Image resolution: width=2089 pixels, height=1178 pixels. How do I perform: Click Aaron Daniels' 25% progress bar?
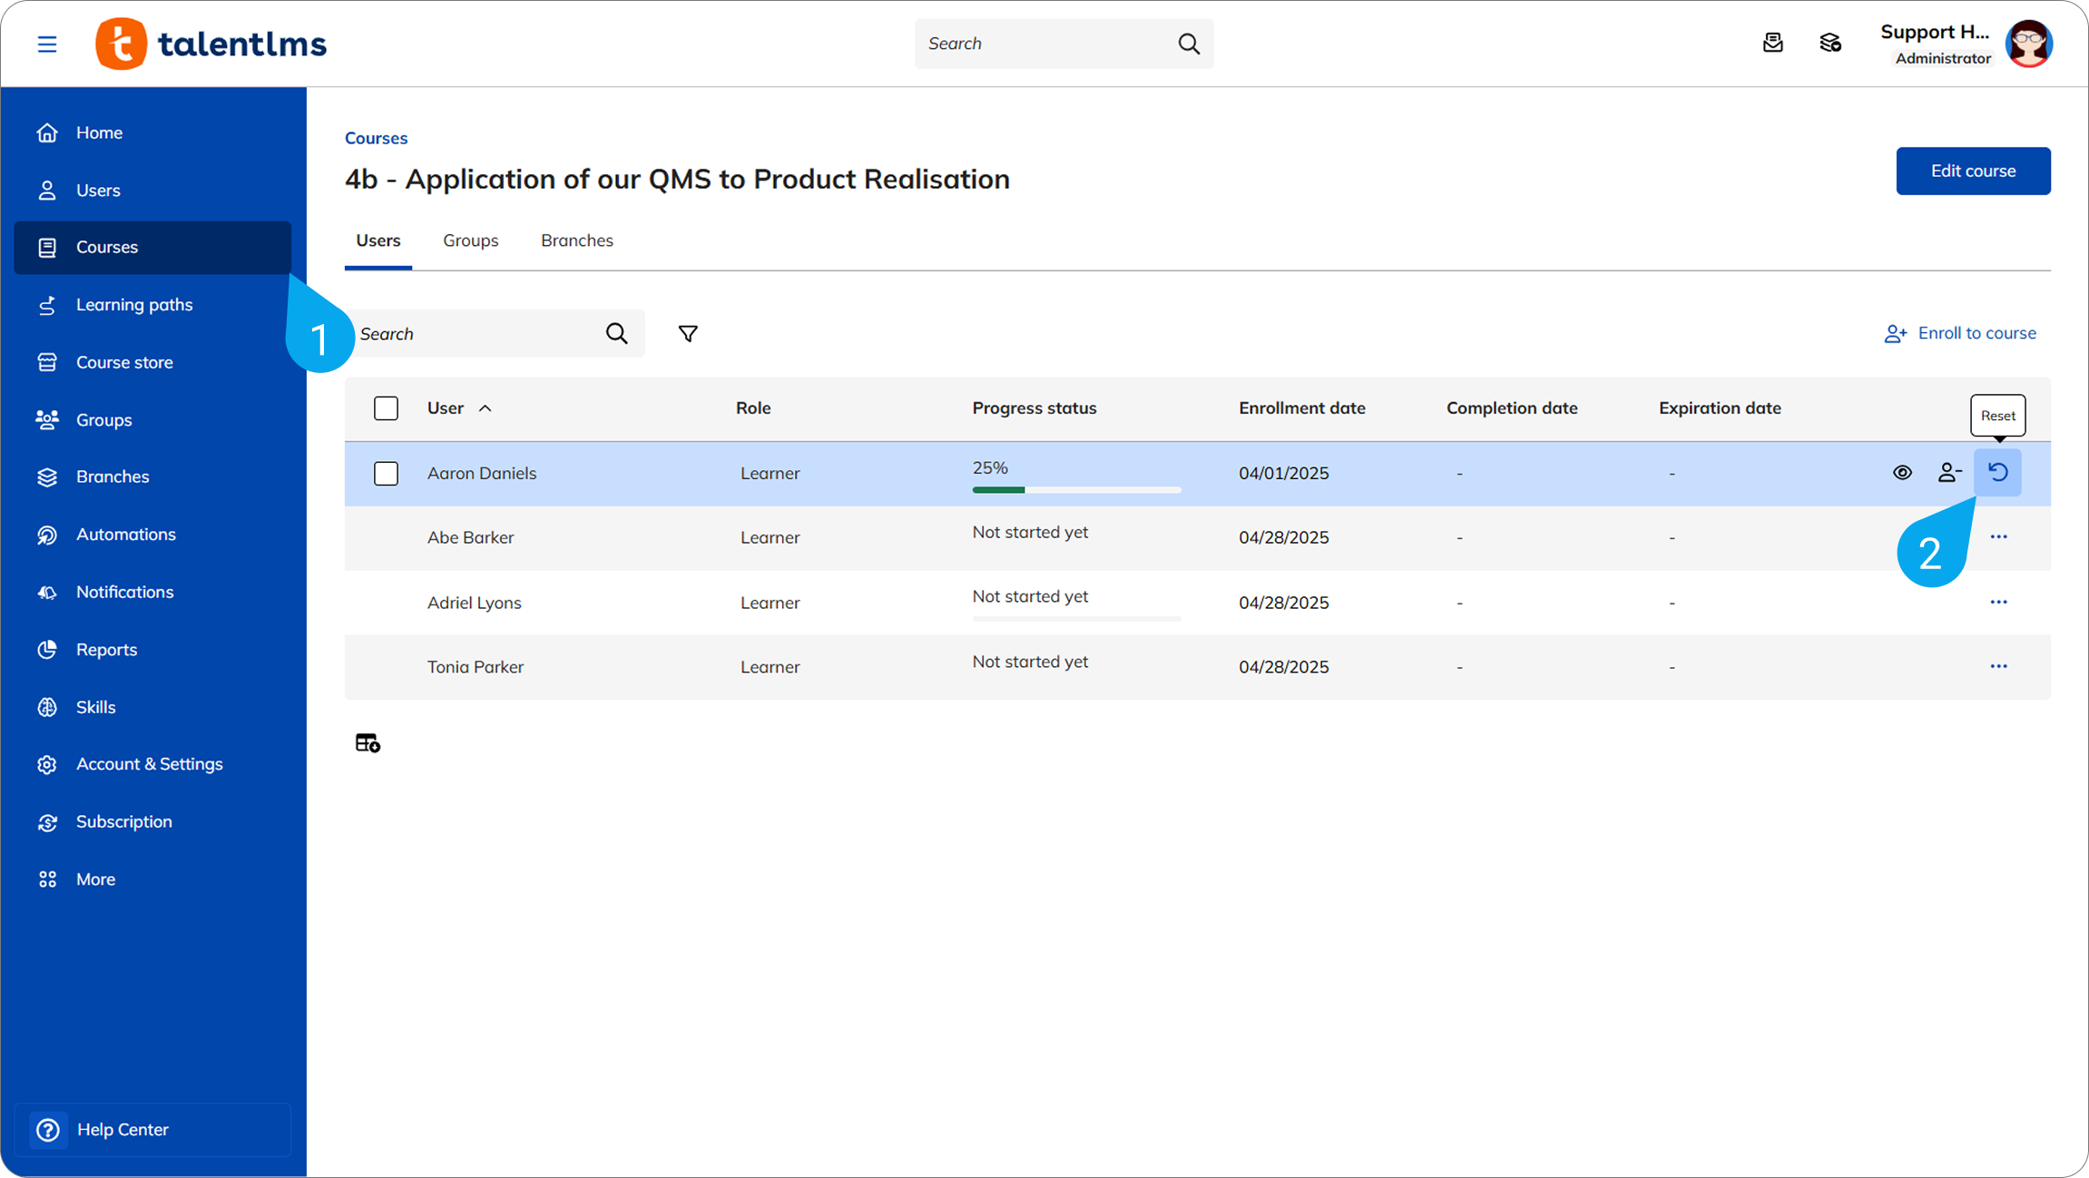1075,489
